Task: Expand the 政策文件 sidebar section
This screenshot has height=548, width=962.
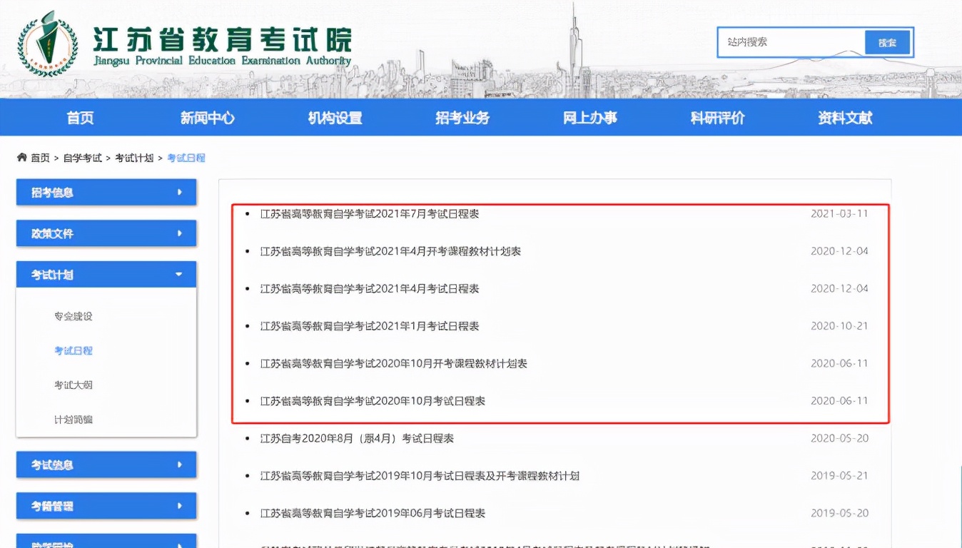Action: (106, 233)
